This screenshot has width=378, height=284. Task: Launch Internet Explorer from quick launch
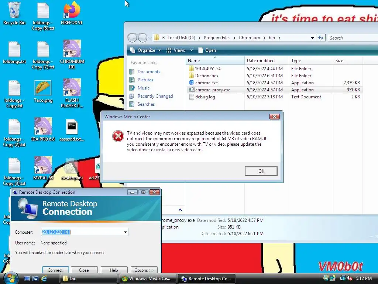tap(44, 278)
